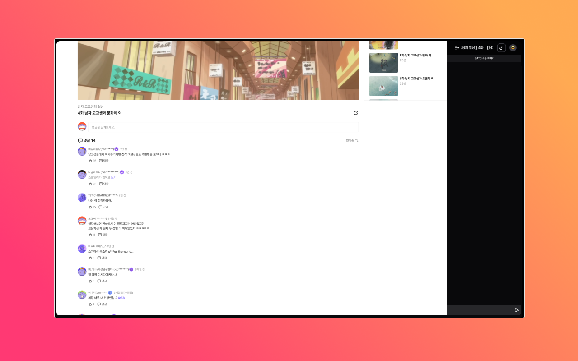Reply to the spoiler comment with 23 likes
This screenshot has height=361, width=578.
(x=104, y=184)
